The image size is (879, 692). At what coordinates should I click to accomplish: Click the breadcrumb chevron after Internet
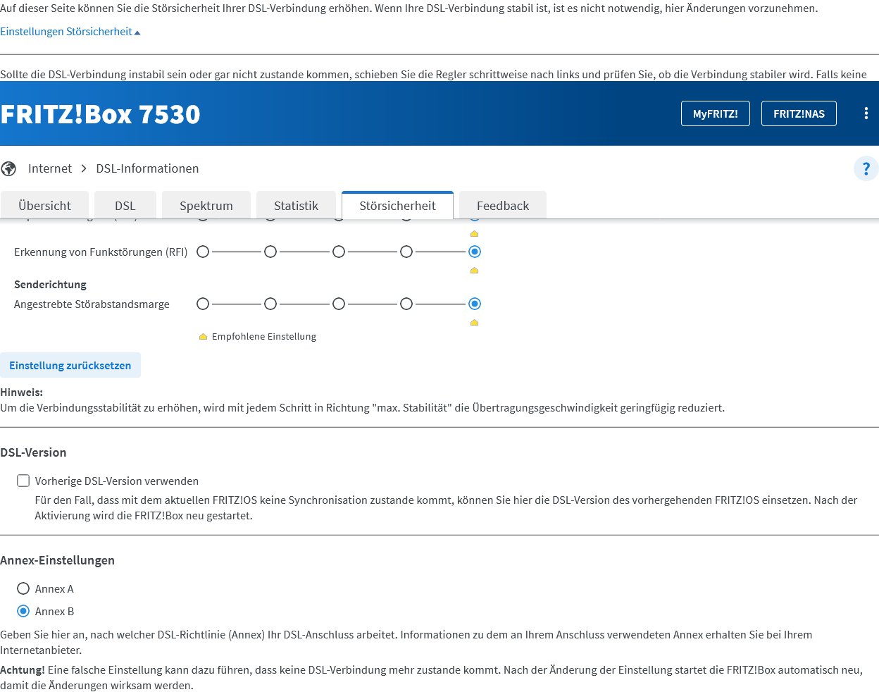pyautogui.click(x=84, y=168)
